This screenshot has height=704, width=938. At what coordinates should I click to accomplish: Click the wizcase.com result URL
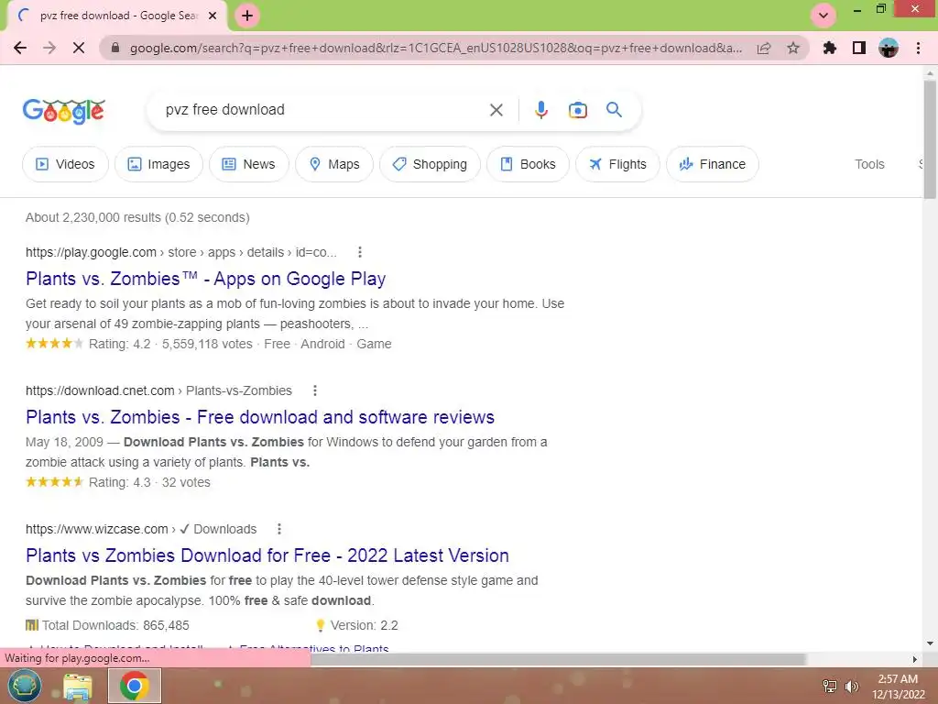tap(140, 529)
